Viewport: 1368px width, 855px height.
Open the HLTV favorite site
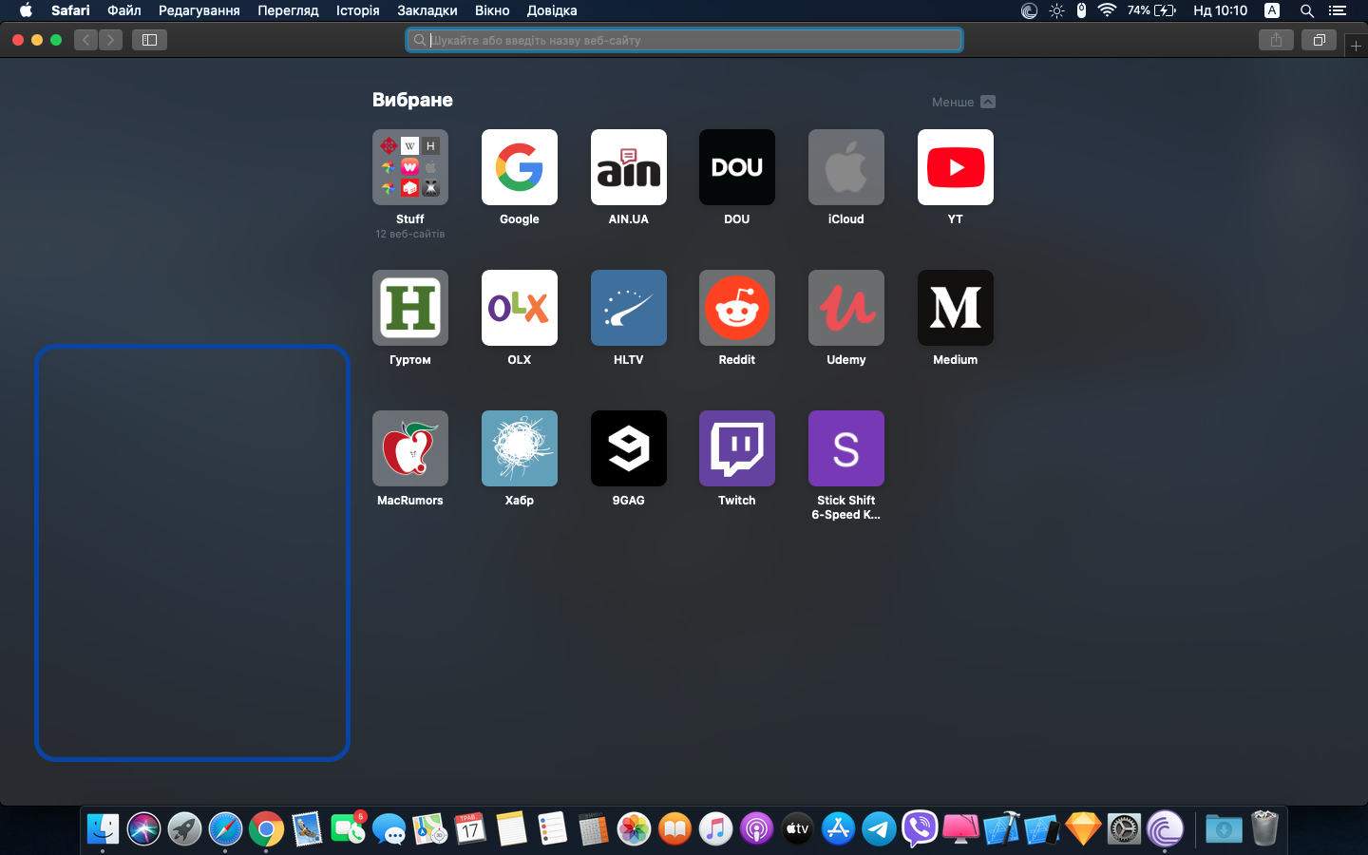tap(628, 308)
